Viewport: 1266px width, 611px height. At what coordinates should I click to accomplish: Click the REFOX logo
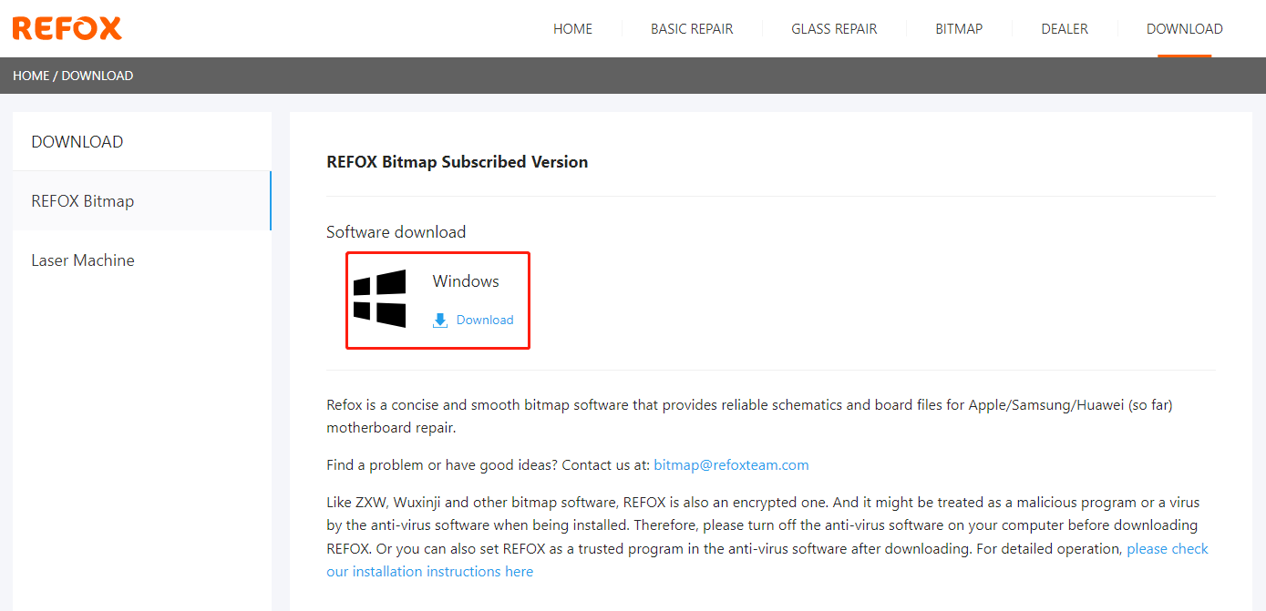pyautogui.click(x=67, y=28)
